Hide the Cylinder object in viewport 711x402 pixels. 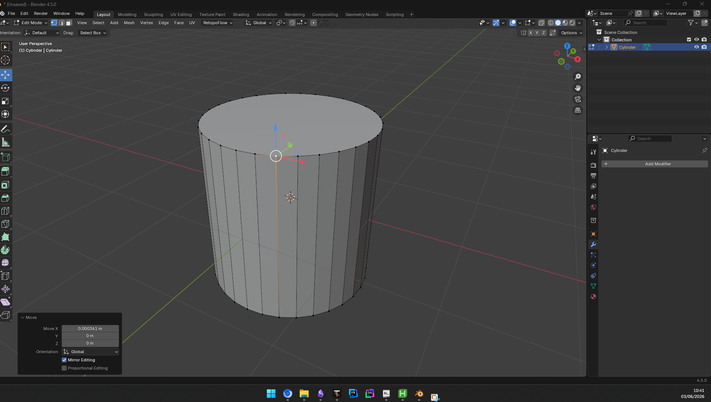click(x=696, y=47)
